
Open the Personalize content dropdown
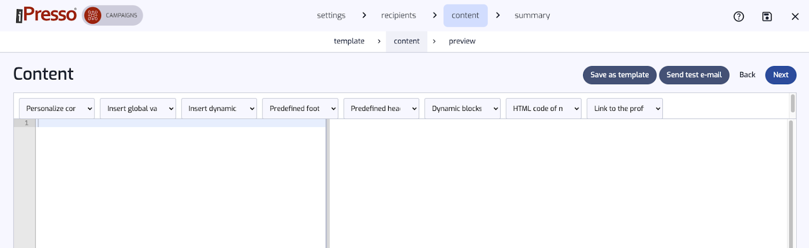coord(57,108)
